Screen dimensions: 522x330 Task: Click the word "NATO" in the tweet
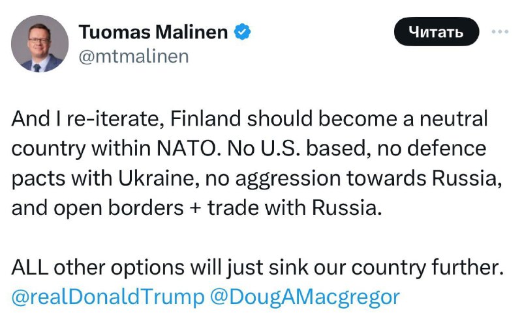tap(189, 148)
